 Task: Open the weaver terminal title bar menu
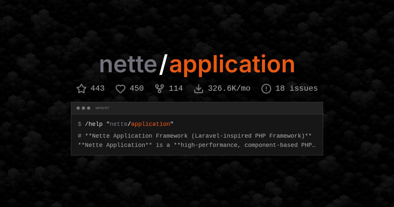click(197, 108)
